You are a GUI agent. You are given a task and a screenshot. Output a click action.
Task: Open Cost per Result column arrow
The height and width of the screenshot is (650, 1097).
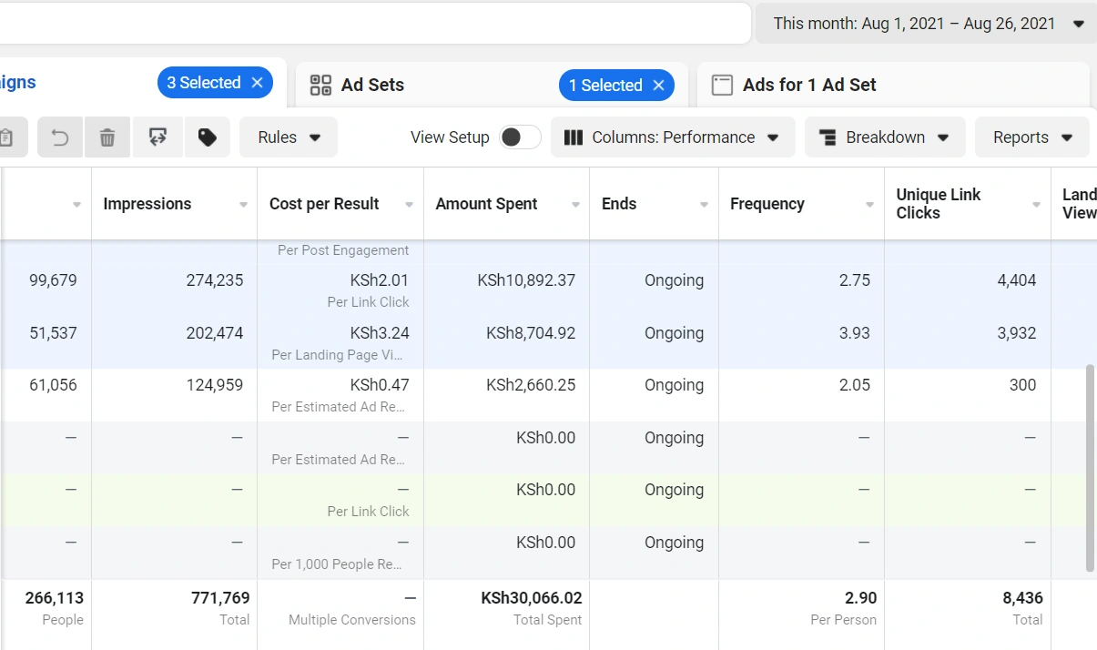tap(410, 205)
